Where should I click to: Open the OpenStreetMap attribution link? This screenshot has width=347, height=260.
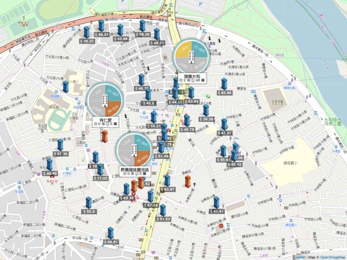(333, 257)
